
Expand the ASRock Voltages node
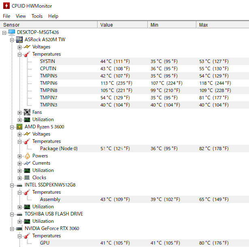19,47
